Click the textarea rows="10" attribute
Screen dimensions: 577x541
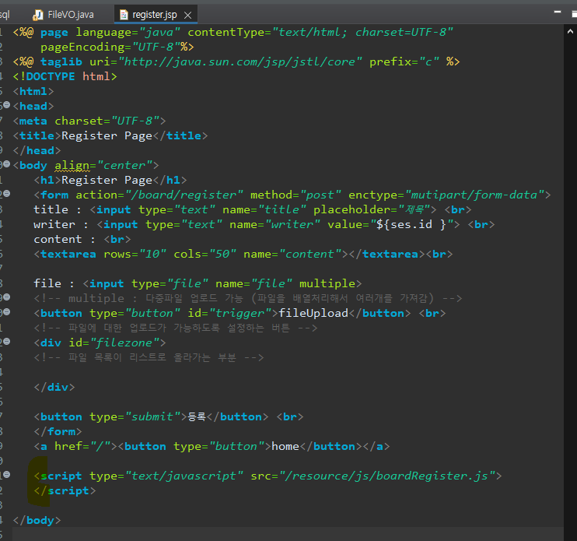pyautogui.click(x=135, y=254)
